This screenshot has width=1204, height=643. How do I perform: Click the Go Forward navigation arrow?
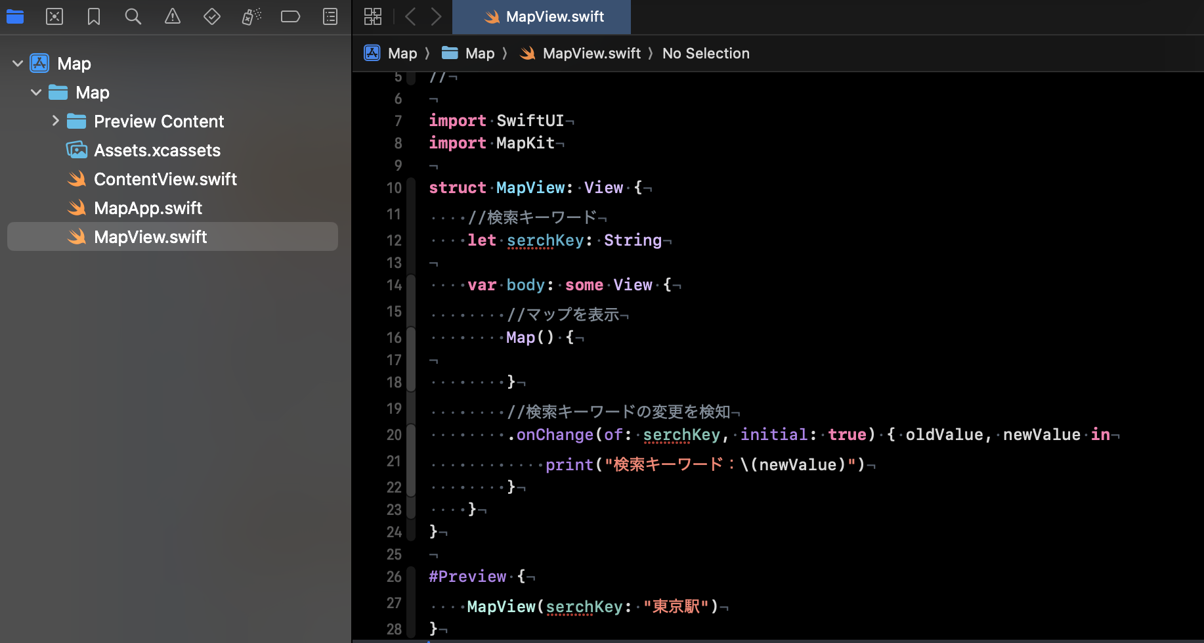pyautogui.click(x=437, y=17)
